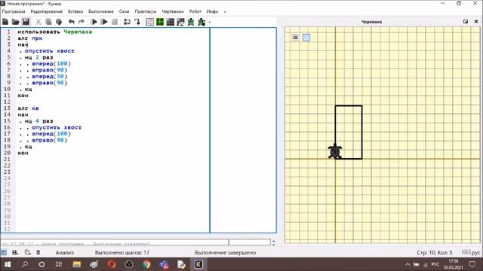Click the gray menu button in Turtle canvas
The image size is (483, 271).
click(295, 38)
